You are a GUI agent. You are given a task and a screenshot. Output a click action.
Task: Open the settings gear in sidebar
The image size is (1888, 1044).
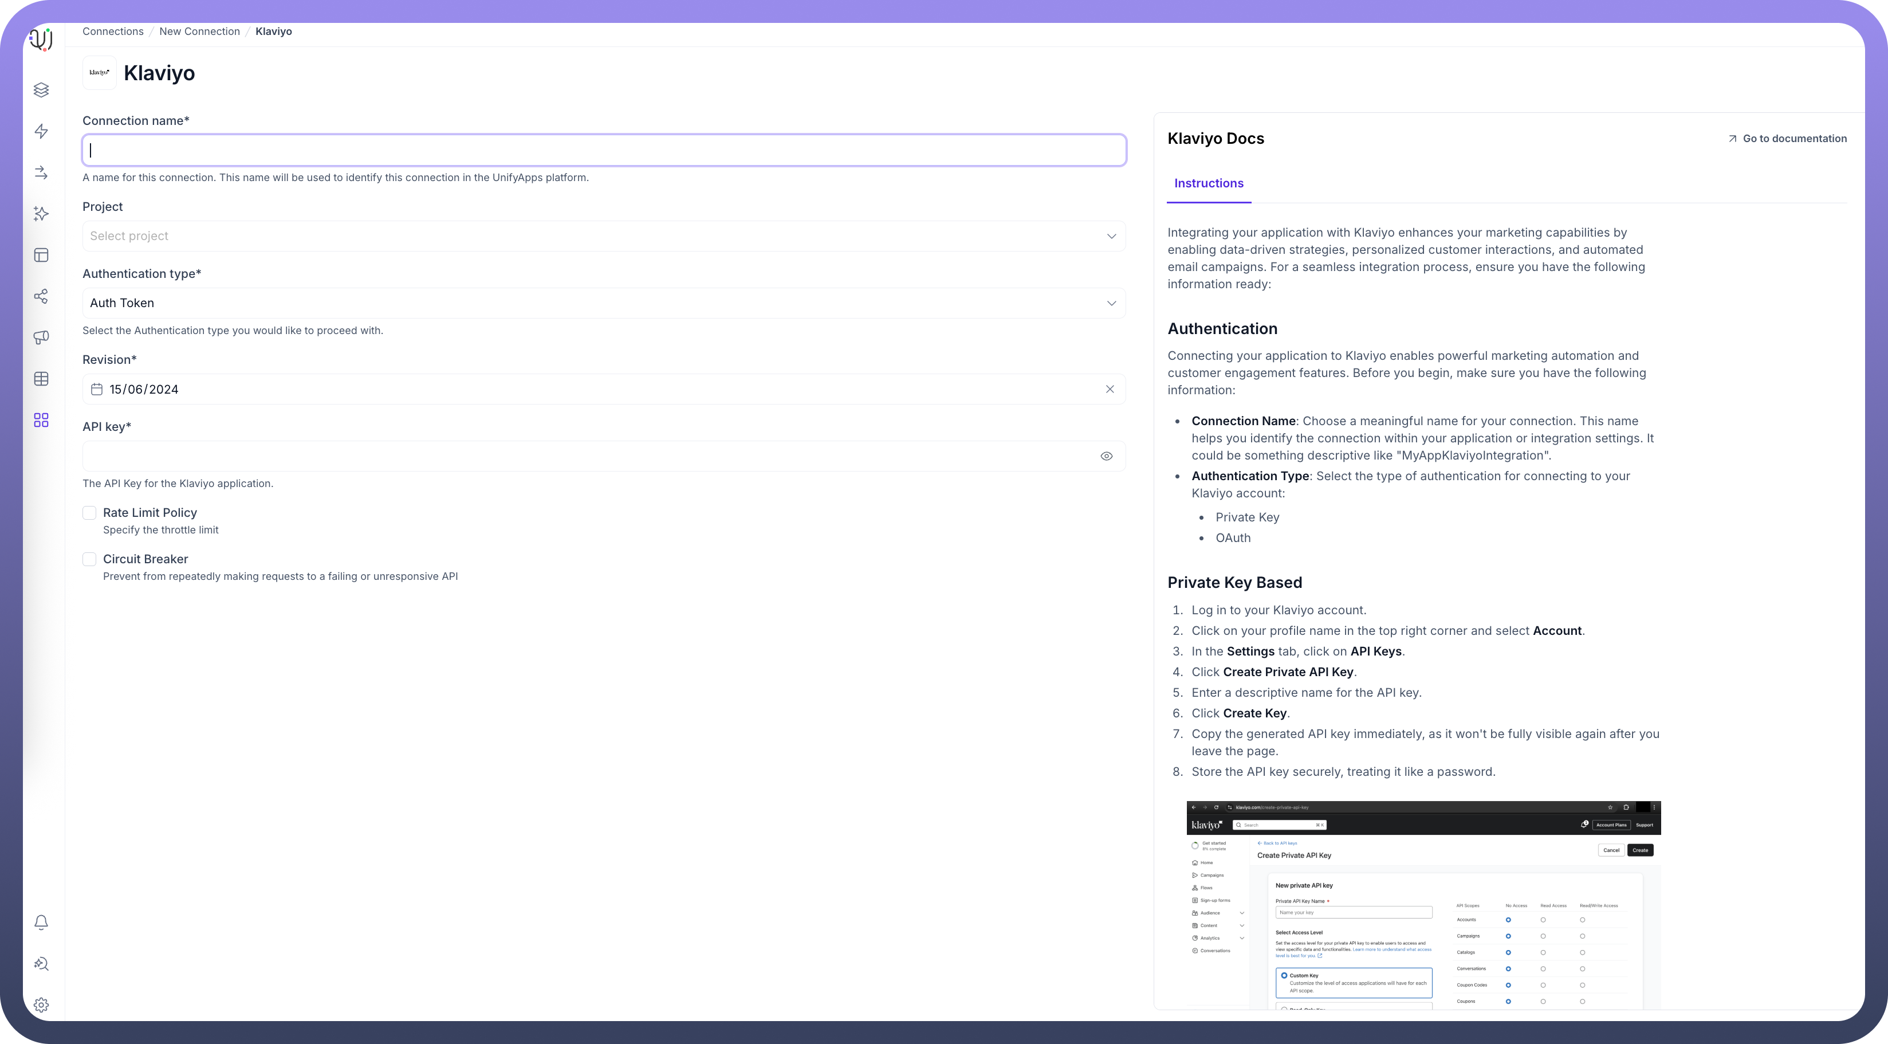(41, 1005)
